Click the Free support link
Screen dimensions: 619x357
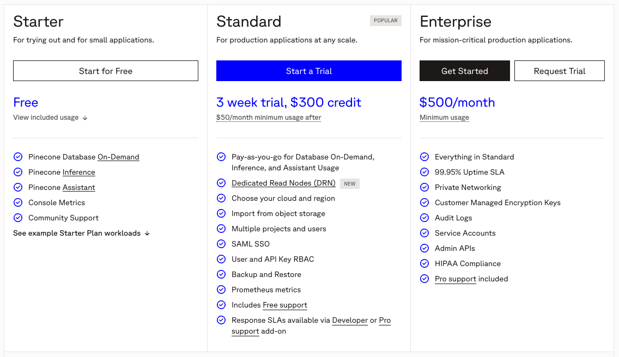284,305
